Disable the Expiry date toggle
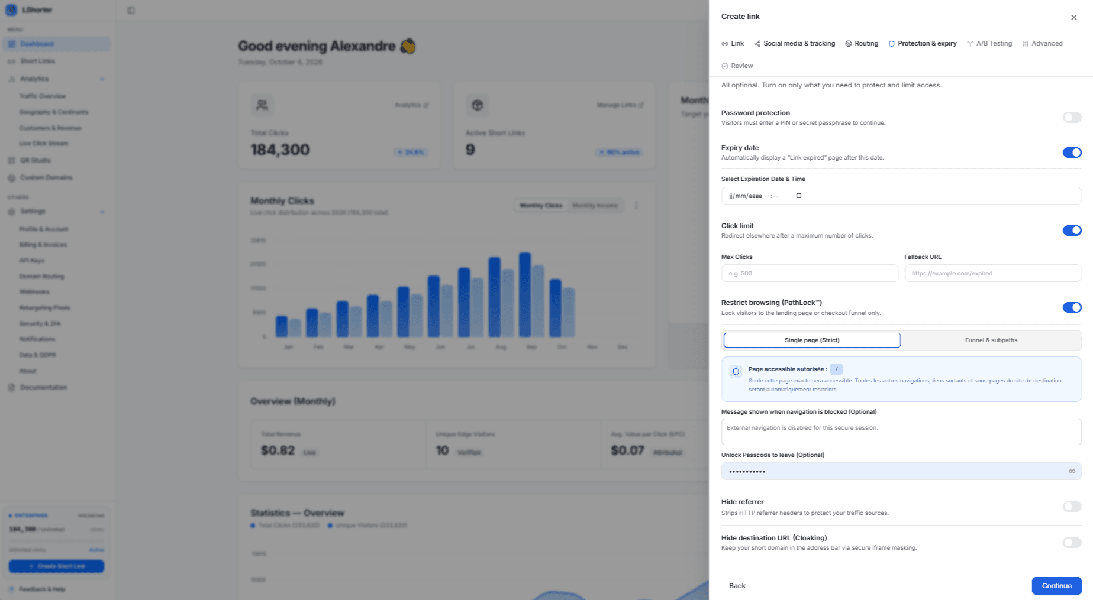1093x600 pixels. [x=1072, y=153]
